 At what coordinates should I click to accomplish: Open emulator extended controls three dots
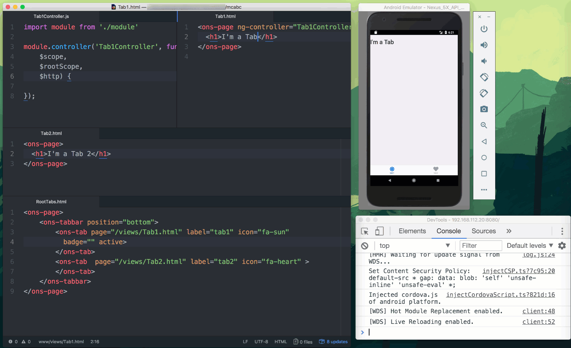pos(484,190)
